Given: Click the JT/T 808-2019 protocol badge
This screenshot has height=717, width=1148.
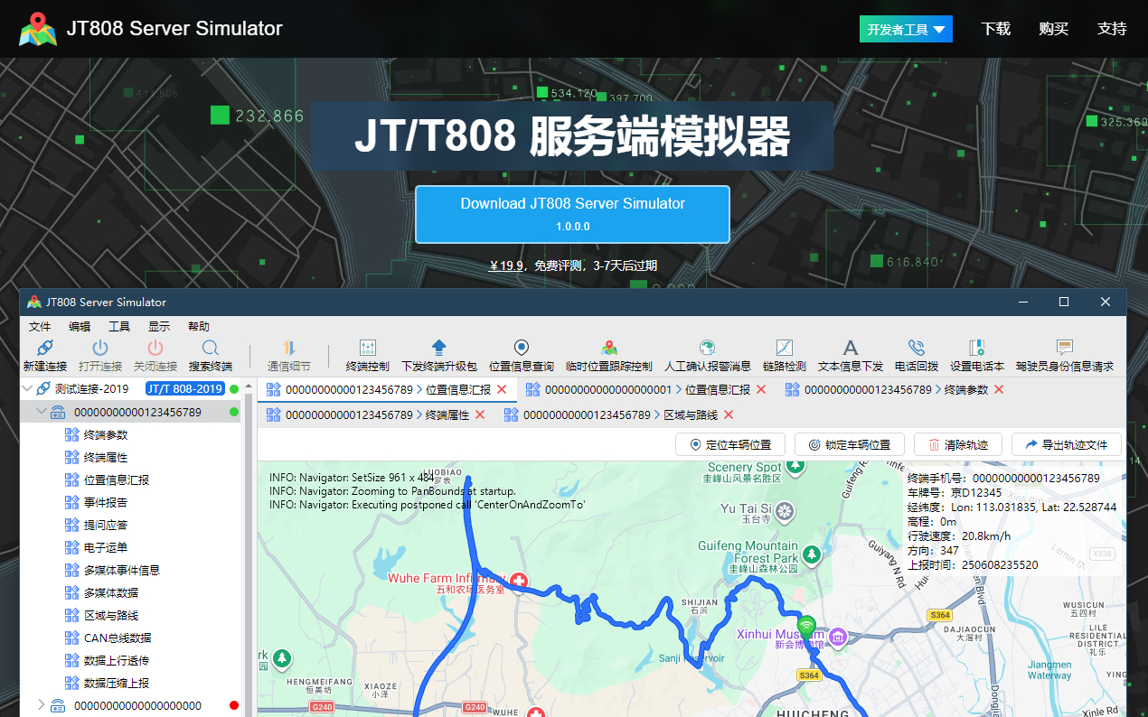Looking at the screenshot, I should point(185,389).
